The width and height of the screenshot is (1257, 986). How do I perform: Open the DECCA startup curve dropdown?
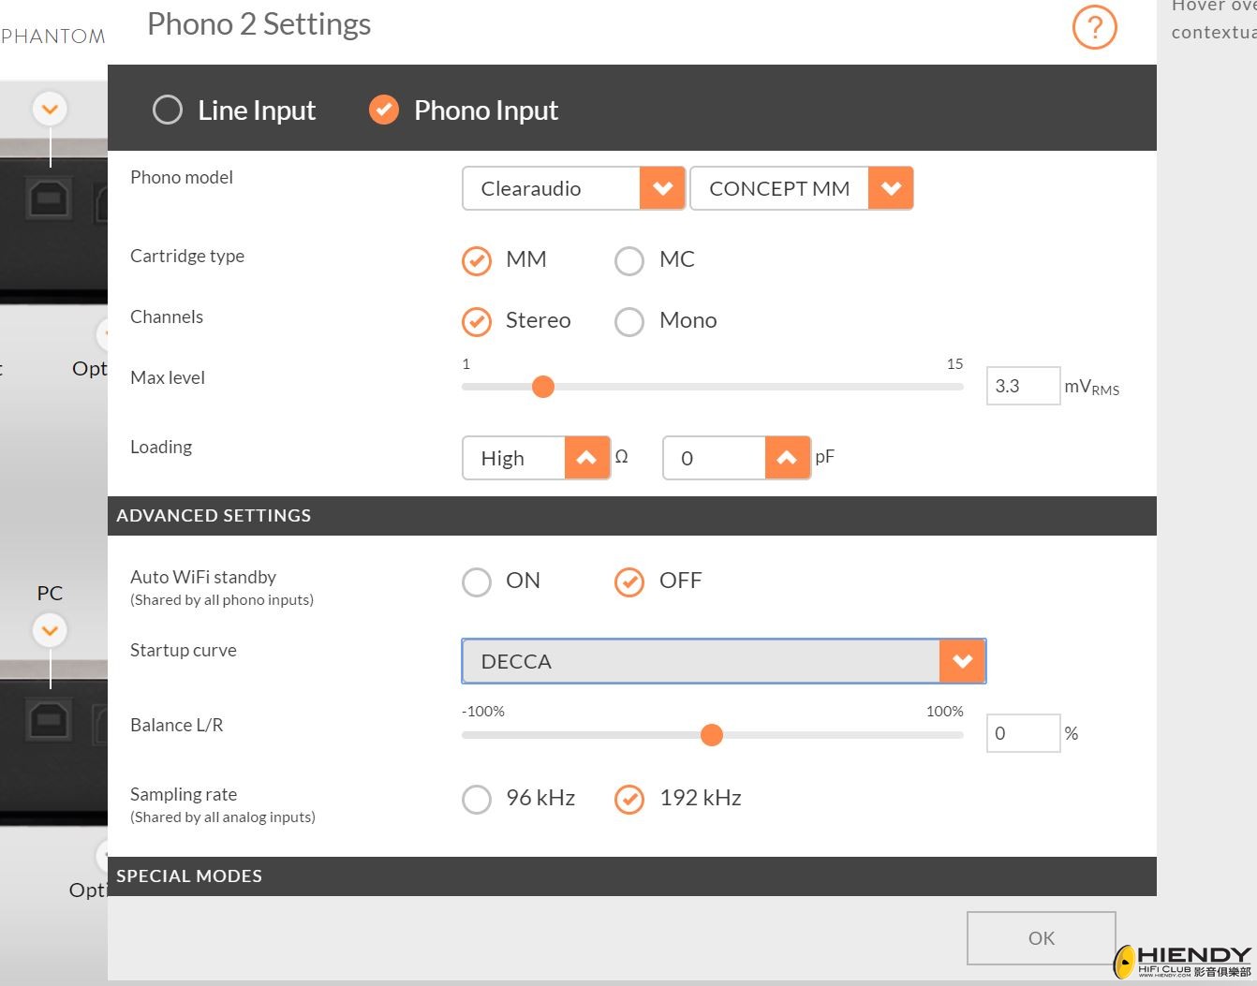click(724, 661)
